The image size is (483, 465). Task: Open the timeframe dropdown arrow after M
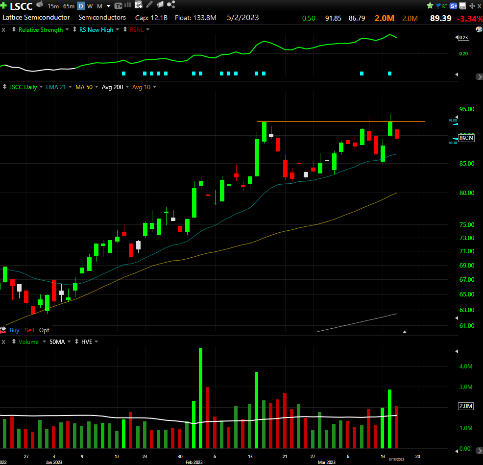(108, 6)
